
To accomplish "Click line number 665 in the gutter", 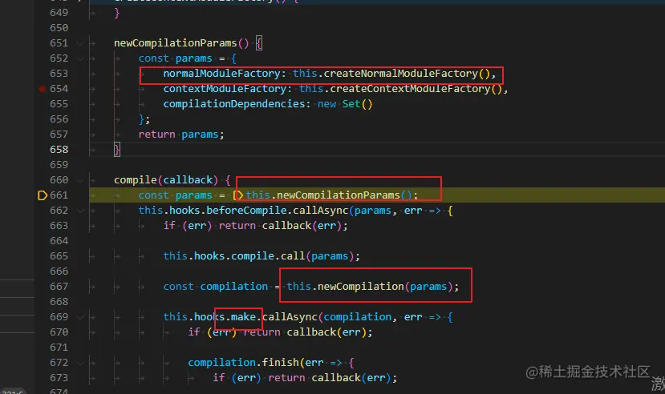I will tap(59, 256).
